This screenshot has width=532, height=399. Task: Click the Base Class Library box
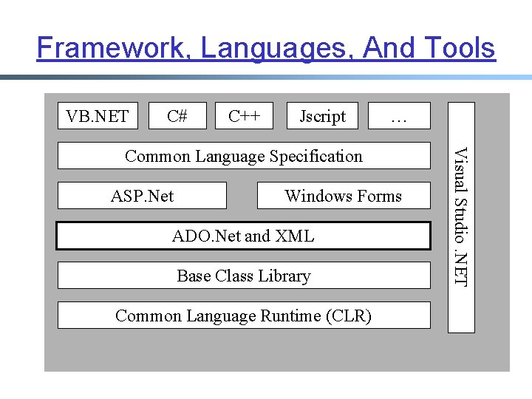click(x=244, y=275)
